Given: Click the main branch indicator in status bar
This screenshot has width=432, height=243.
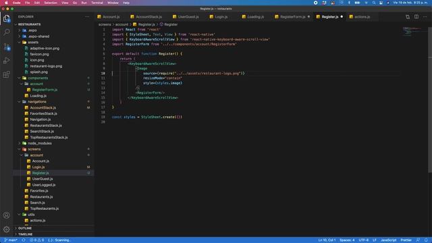Looking at the screenshot, I should [11, 240].
